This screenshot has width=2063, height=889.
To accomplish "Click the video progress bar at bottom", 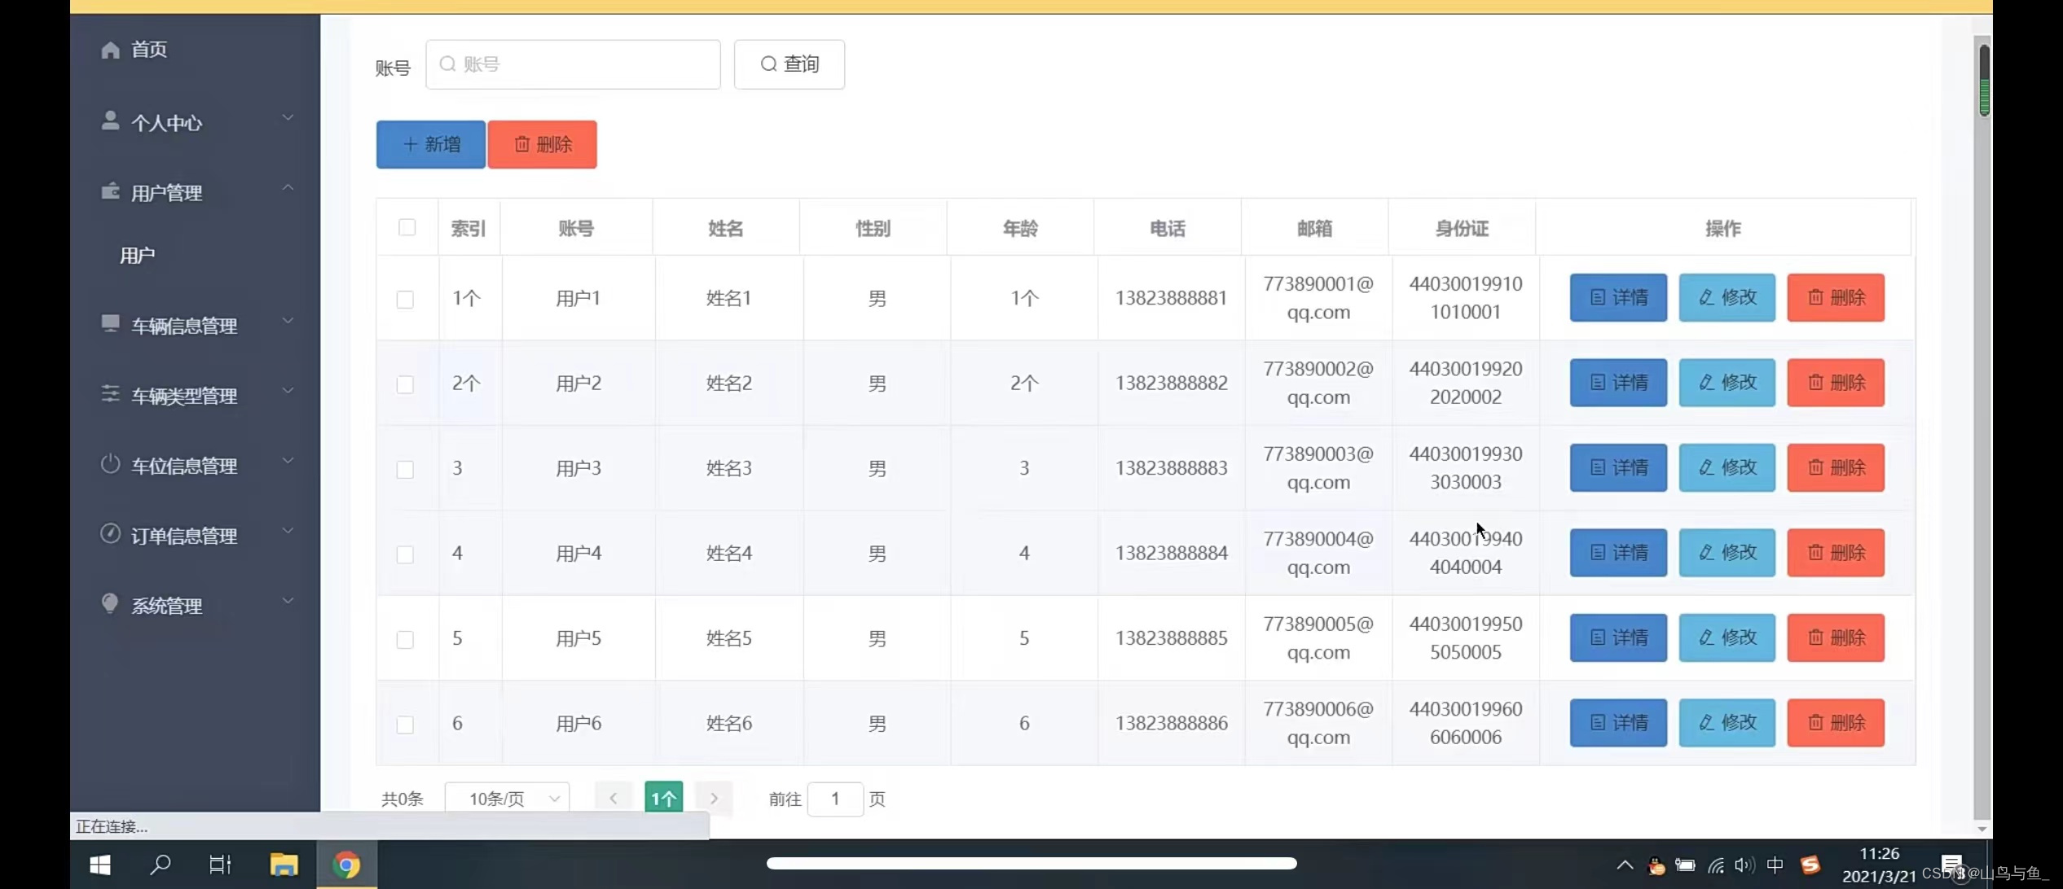I will pyautogui.click(x=1031, y=863).
